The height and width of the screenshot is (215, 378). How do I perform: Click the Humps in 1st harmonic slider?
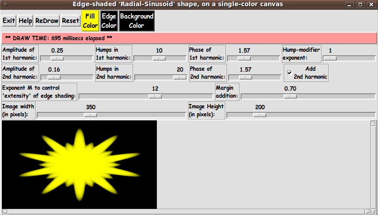coord(159,58)
